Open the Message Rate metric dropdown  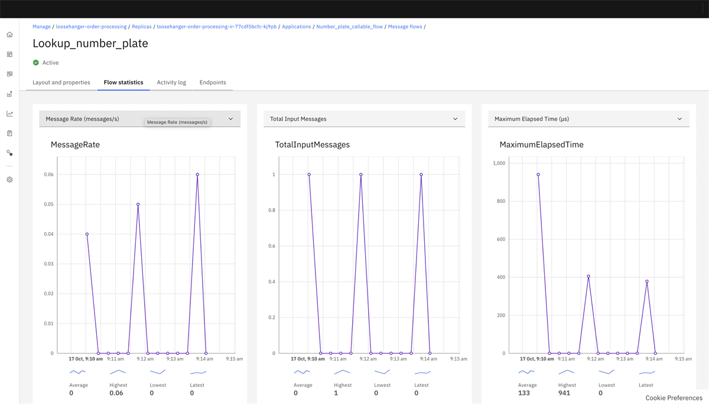tap(230, 118)
